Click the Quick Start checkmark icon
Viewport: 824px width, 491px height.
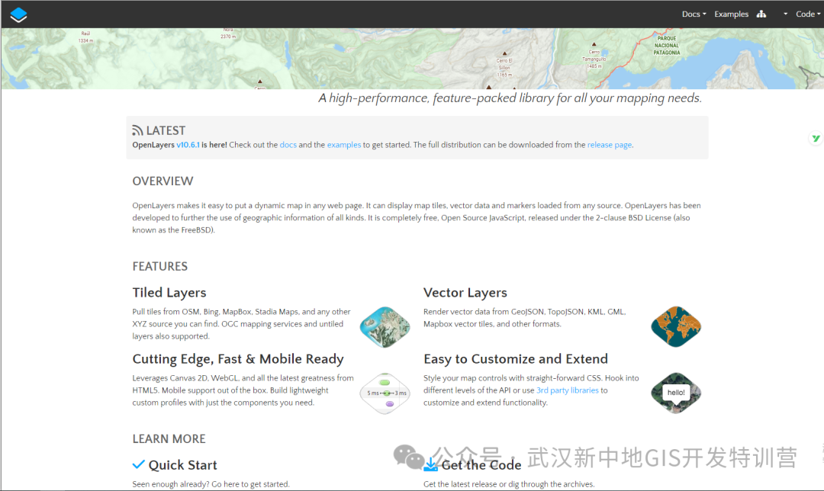138,464
